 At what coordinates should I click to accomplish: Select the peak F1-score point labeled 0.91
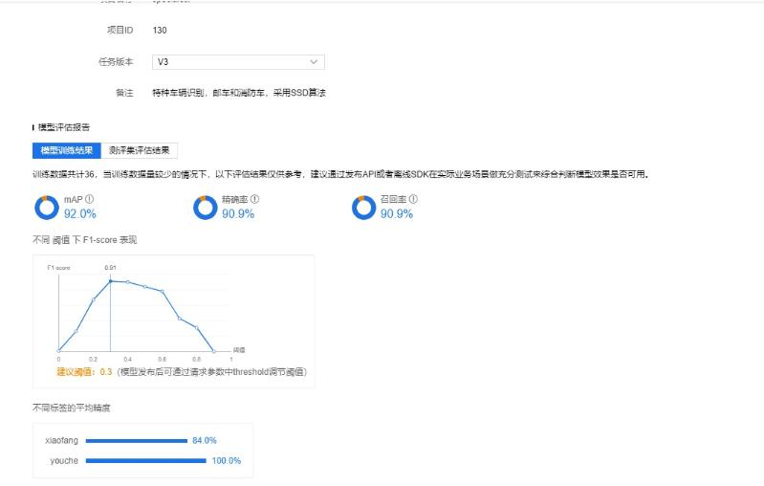point(111,281)
